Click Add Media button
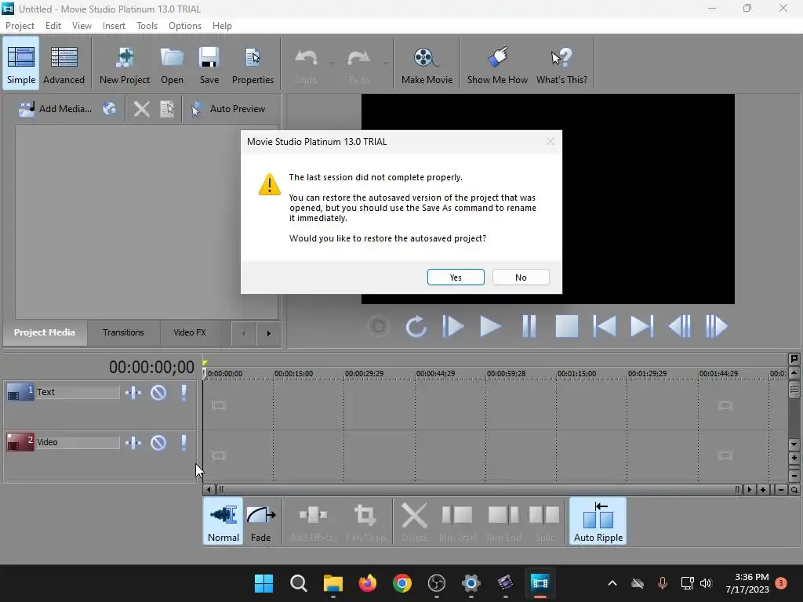The height and width of the screenshot is (602, 803). pos(55,108)
